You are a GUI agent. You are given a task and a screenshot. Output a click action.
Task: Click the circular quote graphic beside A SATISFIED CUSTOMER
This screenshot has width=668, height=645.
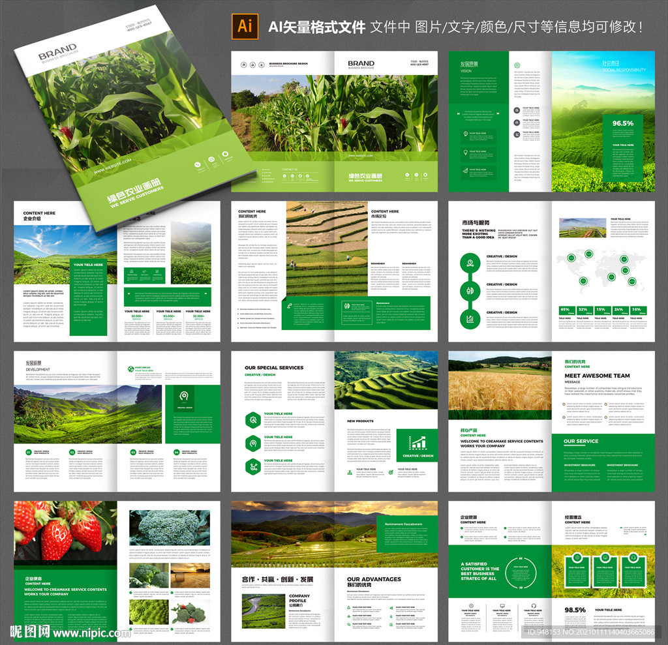pos(521,573)
